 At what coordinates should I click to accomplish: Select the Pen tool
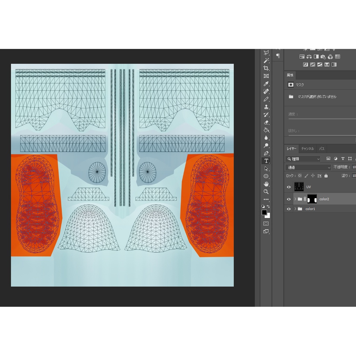[266, 153]
